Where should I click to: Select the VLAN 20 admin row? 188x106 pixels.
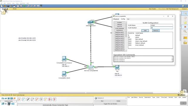[x=150, y=37]
